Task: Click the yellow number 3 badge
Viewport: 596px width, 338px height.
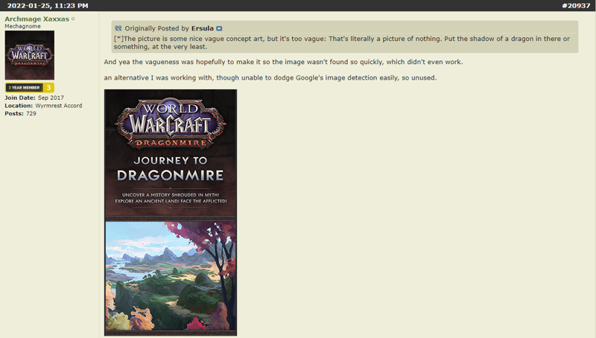Action: click(x=48, y=88)
